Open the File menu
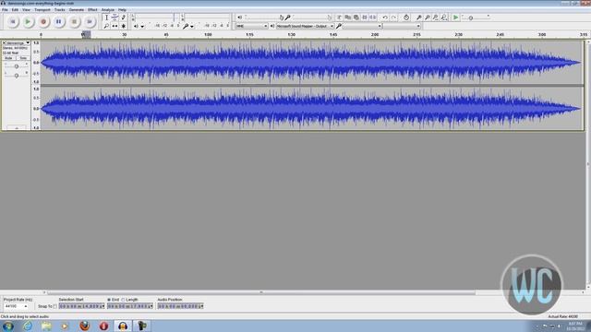591x332 pixels. point(5,10)
